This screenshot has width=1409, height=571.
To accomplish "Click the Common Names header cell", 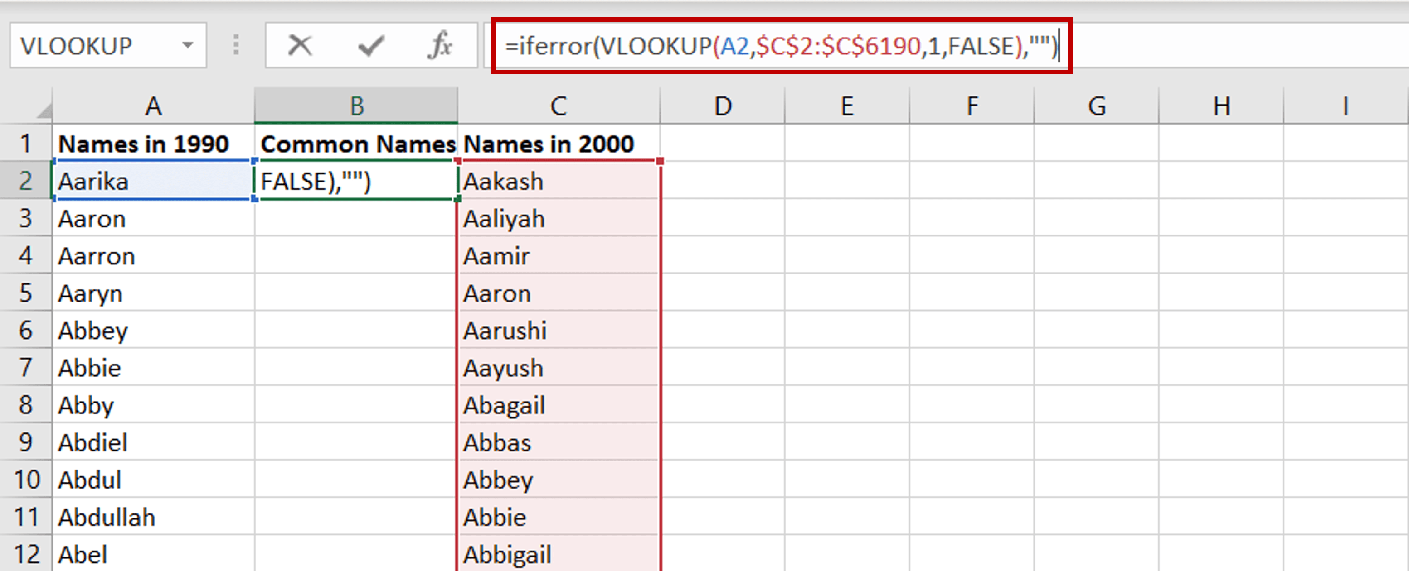I will pos(355,144).
